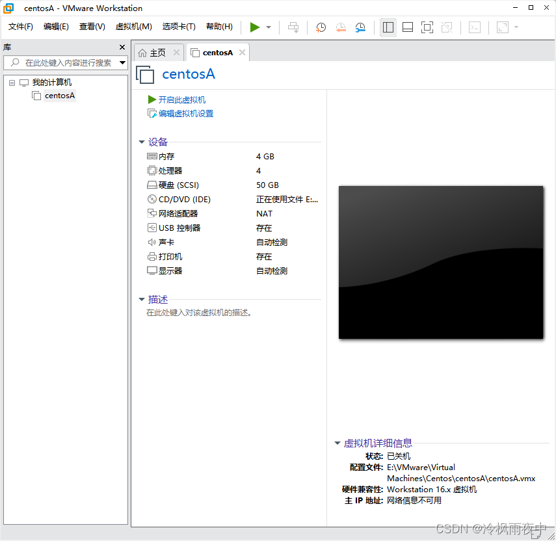Close the centosA tab
Viewport: 556px width, 541px height.
(242, 53)
